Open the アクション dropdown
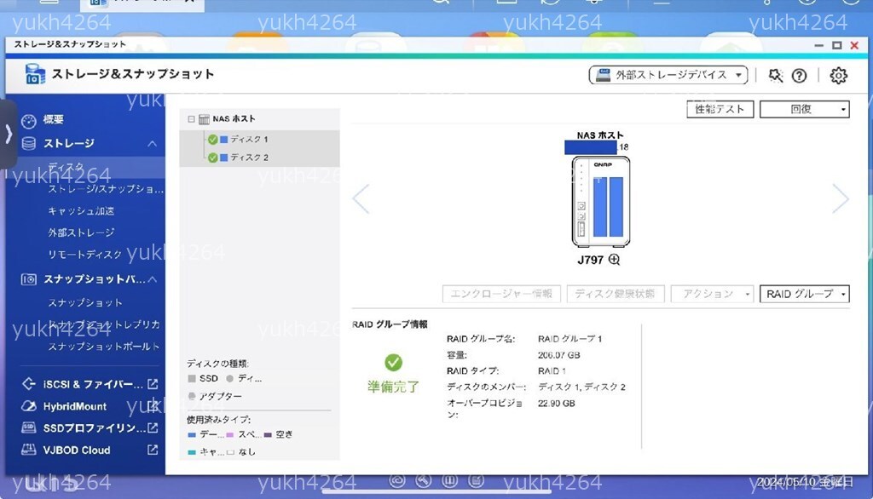 [712, 294]
